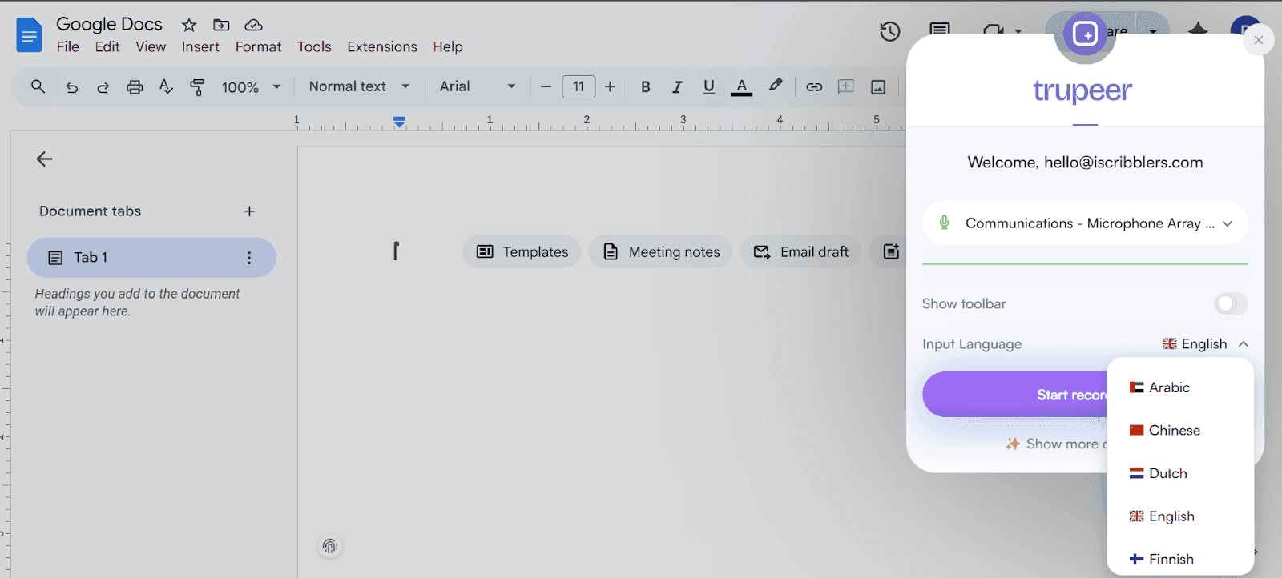The image size is (1282, 578).
Task: Open the Insert menu
Action: [200, 47]
